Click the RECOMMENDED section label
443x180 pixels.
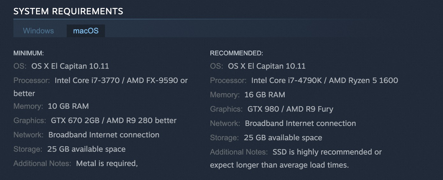point(236,53)
